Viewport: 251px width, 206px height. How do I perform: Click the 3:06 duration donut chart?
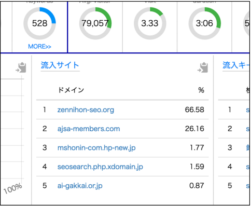tap(204, 23)
